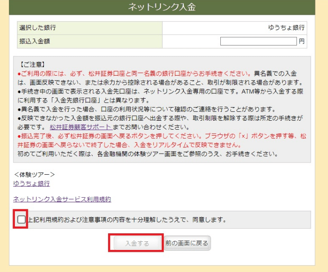This screenshot has height=272, width=328.
Task: Check the terms agreement checkbox
Action: [21, 219]
